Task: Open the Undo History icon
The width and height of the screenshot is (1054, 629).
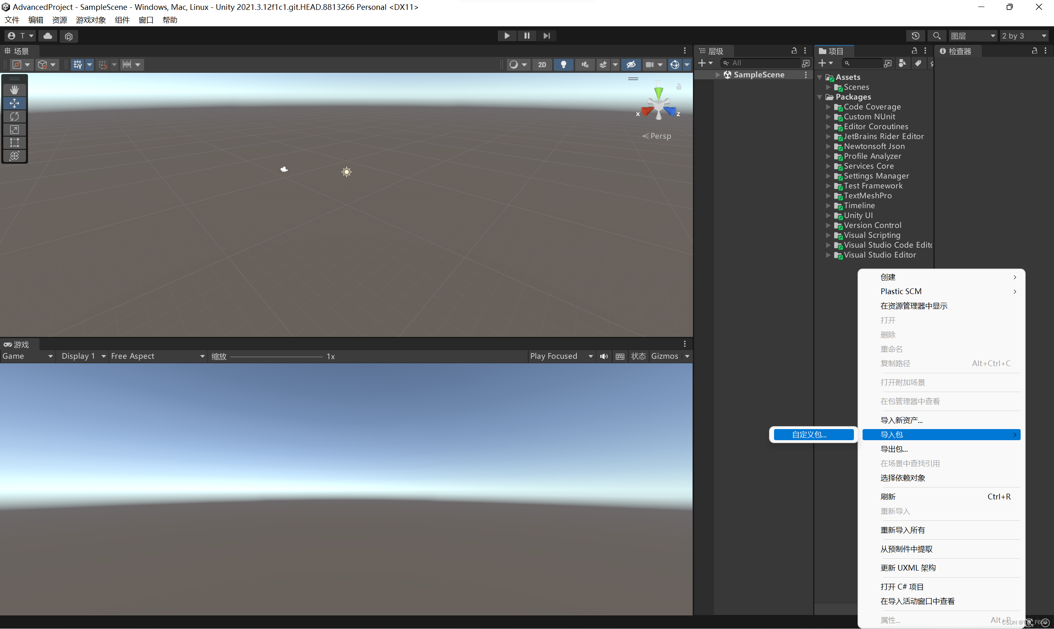Action: click(x=915, y=36)
